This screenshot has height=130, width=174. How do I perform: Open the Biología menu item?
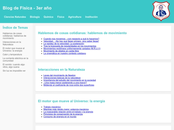35,17
